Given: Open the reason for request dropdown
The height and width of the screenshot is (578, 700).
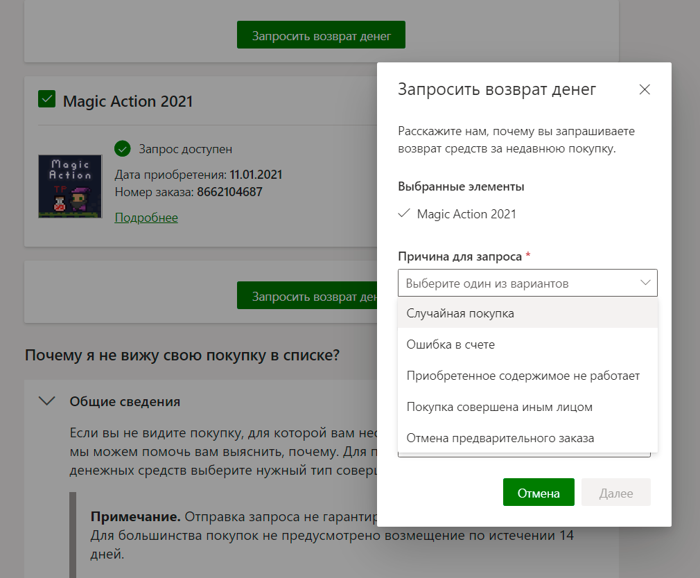Looking at the screenshot, I should (527, 283).
